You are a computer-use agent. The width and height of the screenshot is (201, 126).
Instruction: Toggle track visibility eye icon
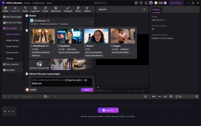9,111
